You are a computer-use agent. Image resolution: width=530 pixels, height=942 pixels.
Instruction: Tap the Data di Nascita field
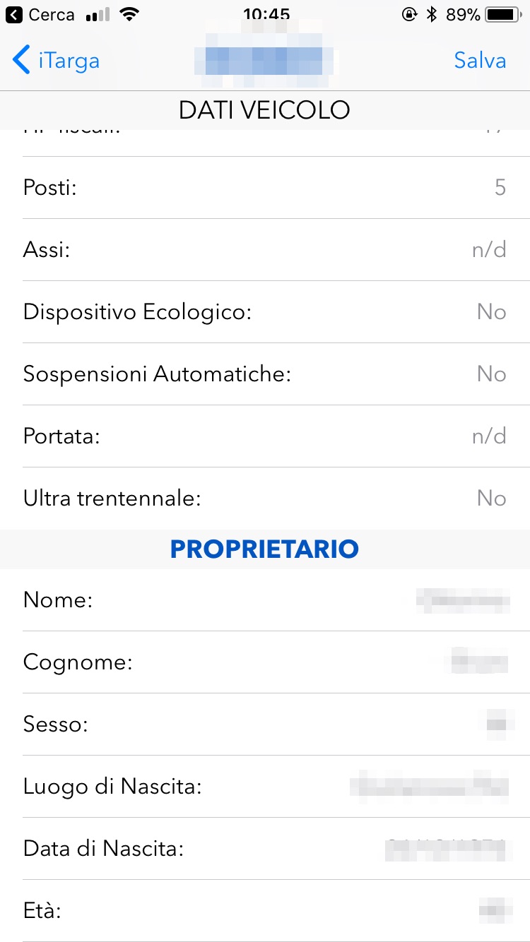(265, 849)
